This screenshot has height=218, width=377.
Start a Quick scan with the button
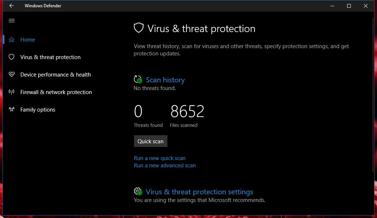tap(151, 141)
